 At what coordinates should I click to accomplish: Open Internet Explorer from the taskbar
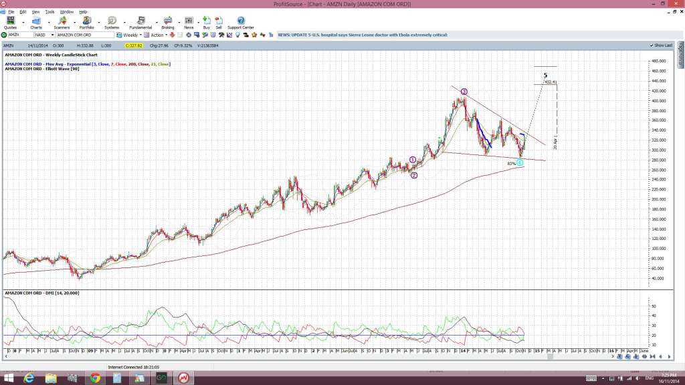29,378
